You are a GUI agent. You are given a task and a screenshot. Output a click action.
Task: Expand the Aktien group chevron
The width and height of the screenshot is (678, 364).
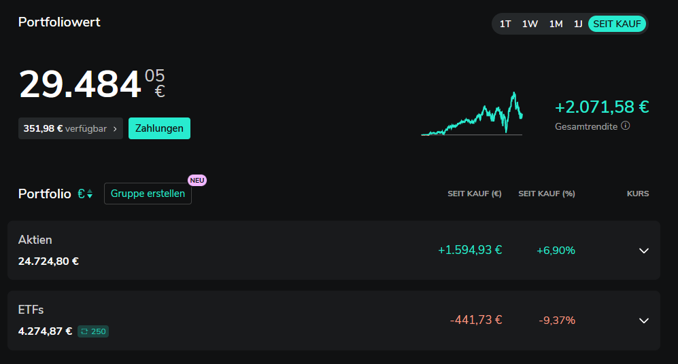(x=644, y=251)
